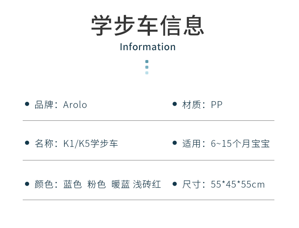This screenshot has height=228, width=299.
Task: Click the 学步车信息 main heading
Action: click(148, 25)
